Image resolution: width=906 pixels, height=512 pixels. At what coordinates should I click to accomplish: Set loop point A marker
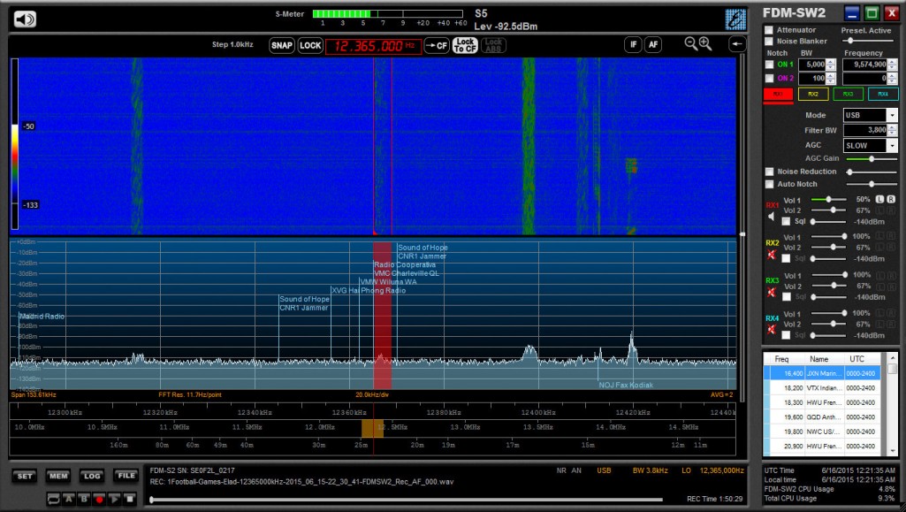69,499
